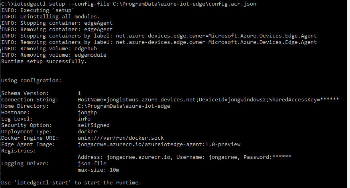Click the Edge Agent Image name value
The image size is (350, 188).
pos(159,144)
